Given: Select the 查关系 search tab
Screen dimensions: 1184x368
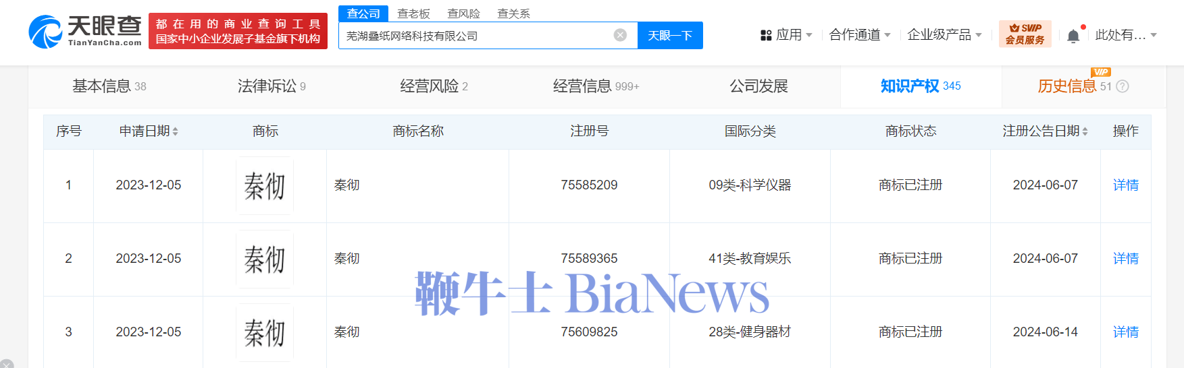Looking at the screenshot, I should point(513,13).
